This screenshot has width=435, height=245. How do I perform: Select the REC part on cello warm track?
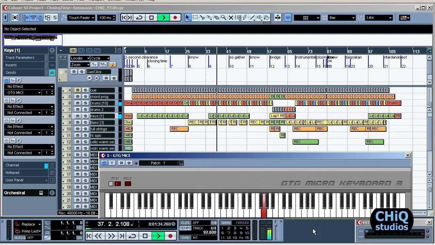pyautogui.click(x=306, y=142)
